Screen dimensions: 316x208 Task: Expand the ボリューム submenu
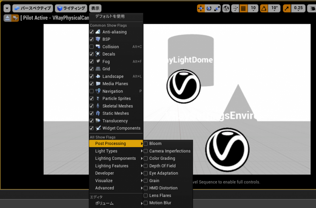116,203
